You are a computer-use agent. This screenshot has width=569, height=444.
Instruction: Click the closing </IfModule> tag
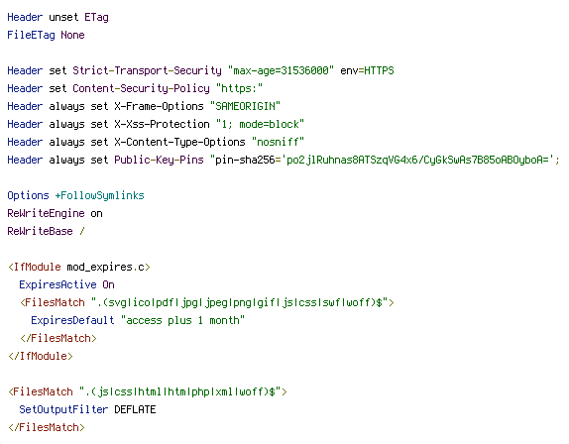coord(41,356)
